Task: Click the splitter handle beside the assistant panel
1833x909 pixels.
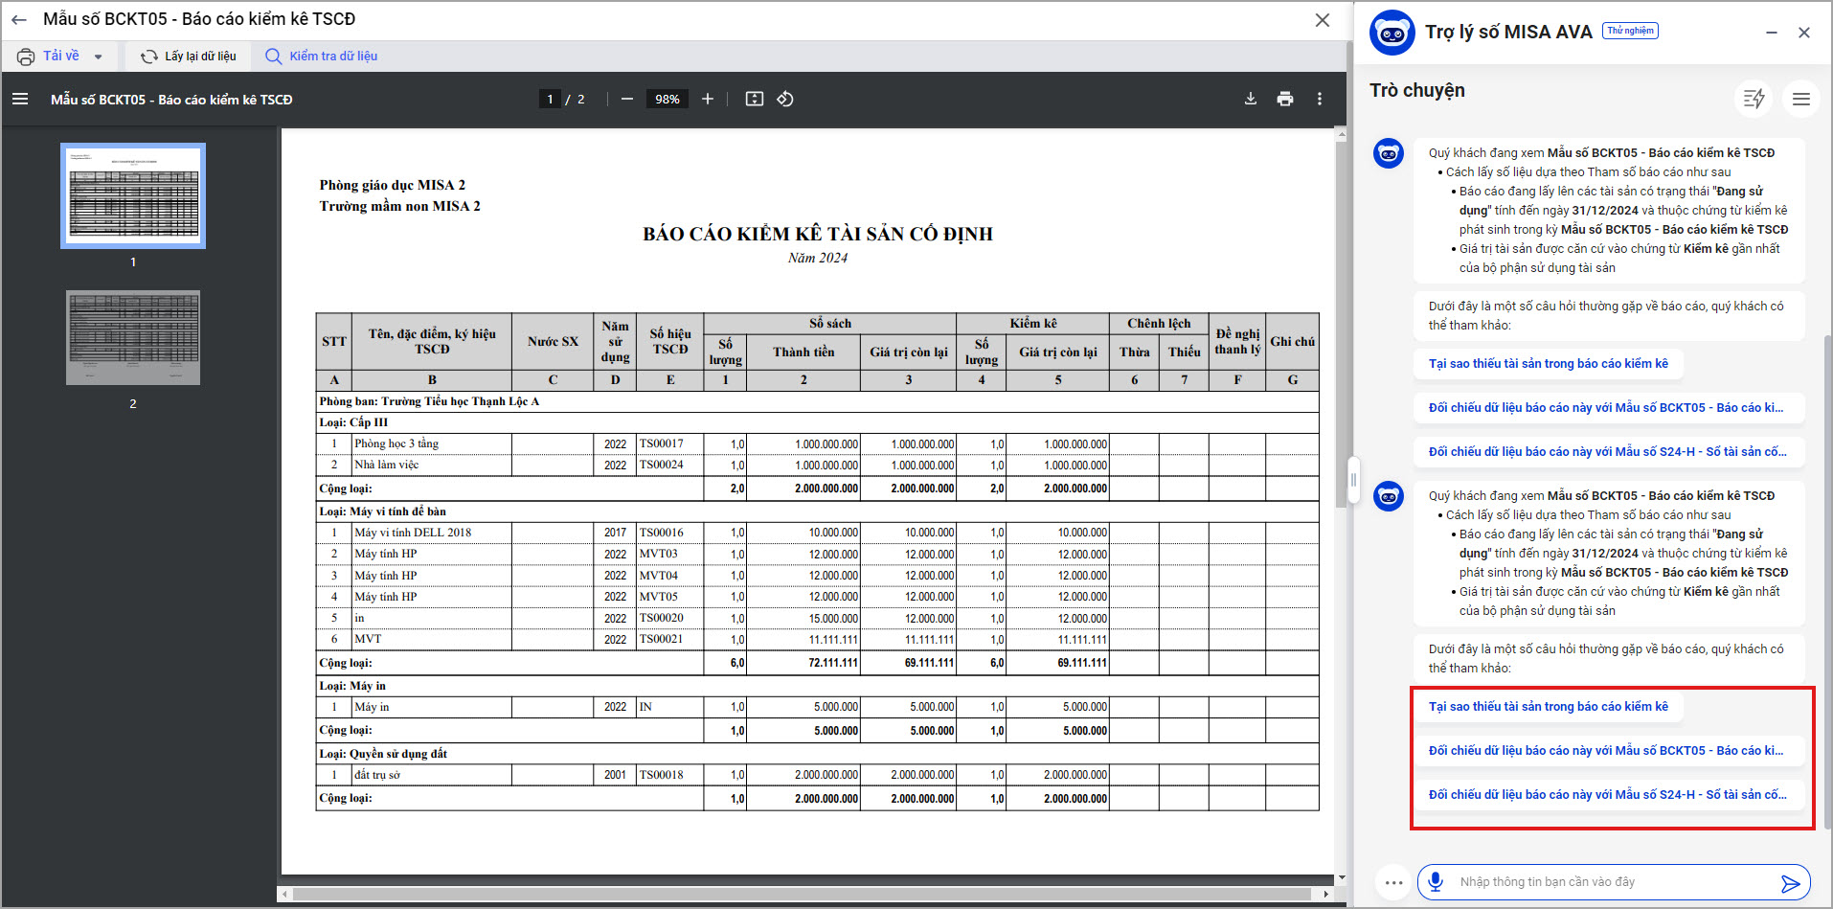Action: click(x=1353, y=478)
